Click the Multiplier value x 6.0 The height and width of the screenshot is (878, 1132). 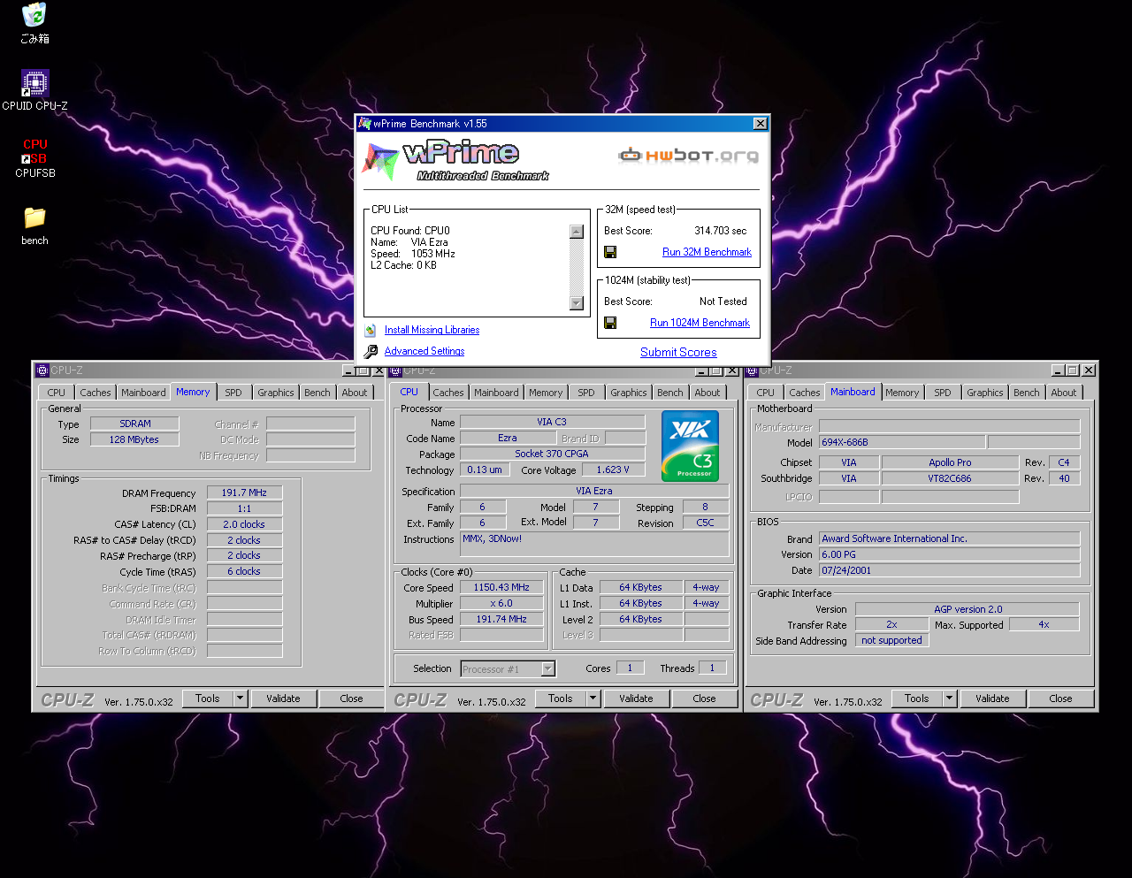[501, 603]
